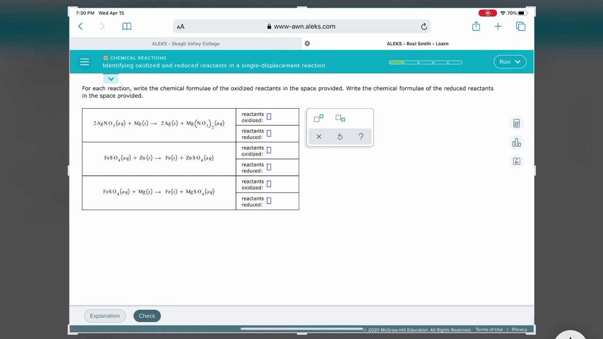Open the question mark help button
The width and height of the screenshot is (603, 339).
361,137
